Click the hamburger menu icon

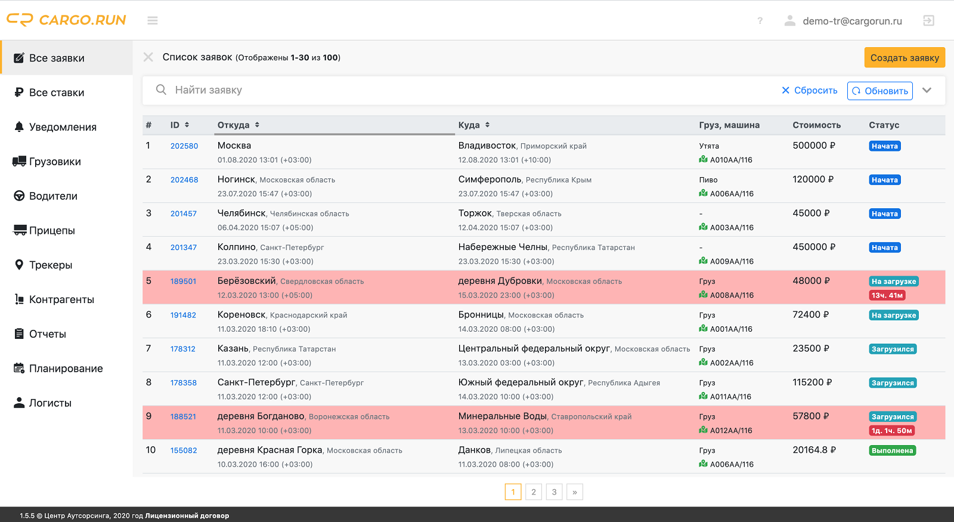tap(153, 20)
